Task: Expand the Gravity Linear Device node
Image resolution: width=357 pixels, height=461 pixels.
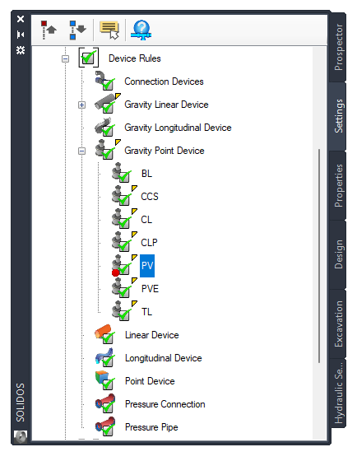Action: pyautogui.click(x=82, y=105)
